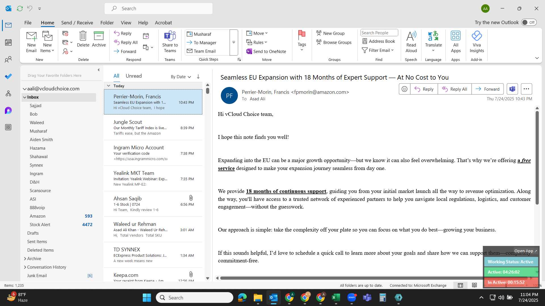This screenshot has height=306, width=545.
Task: Click New Group in ribbon
Action: click(330, 33)
